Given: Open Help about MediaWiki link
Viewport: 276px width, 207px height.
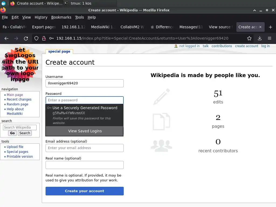Looking at the screenshot, I should pos(15,111).
